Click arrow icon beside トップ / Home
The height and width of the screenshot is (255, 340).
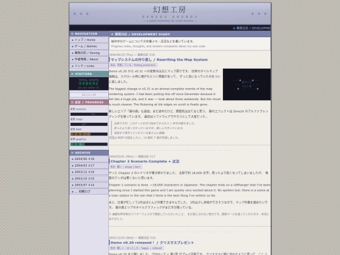pyautogui.click(x=72, y=40)
